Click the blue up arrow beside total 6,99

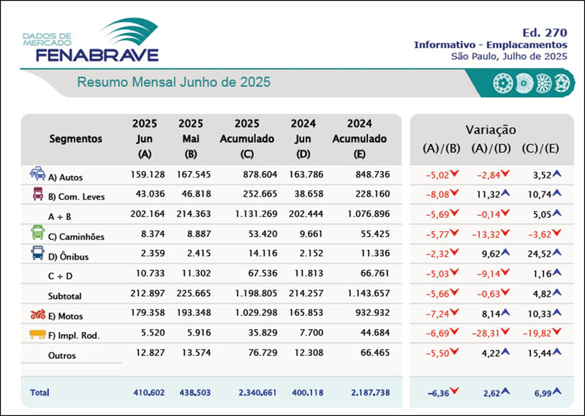[556, 392]
